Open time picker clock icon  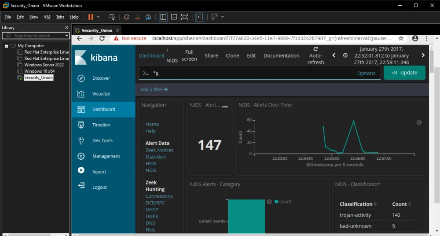pos(345,55)
